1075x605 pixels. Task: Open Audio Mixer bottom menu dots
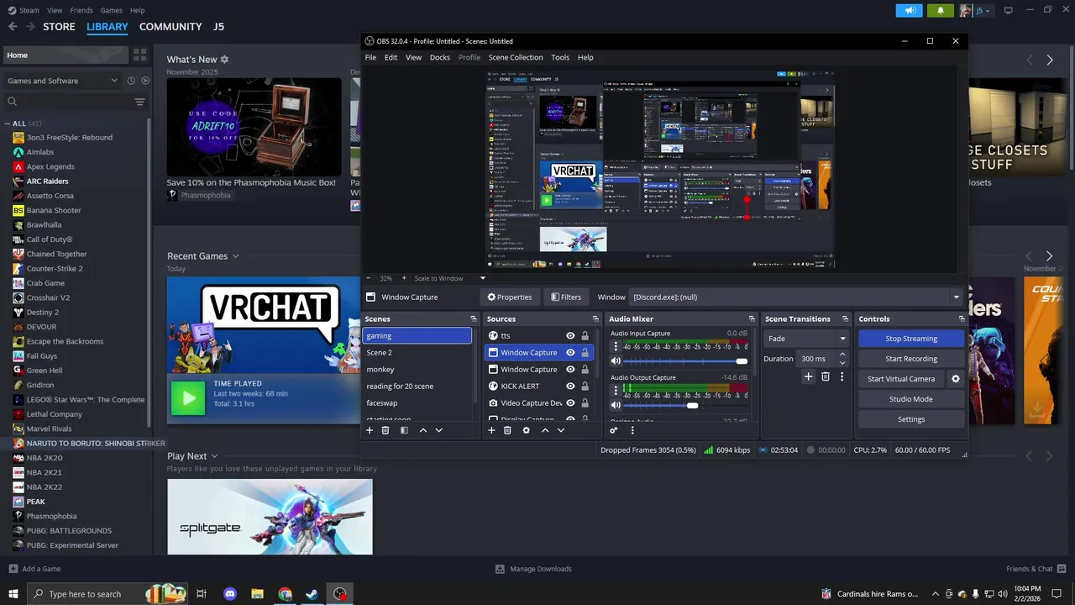pos(632,430)
